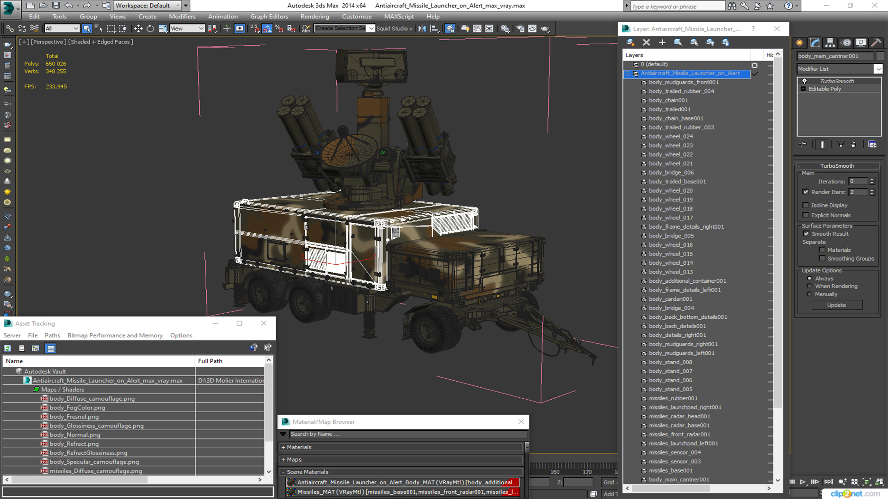This screenshot has height=499, width=888.
Task: Open the Display tab in command panel
Action: pos(861,43)
